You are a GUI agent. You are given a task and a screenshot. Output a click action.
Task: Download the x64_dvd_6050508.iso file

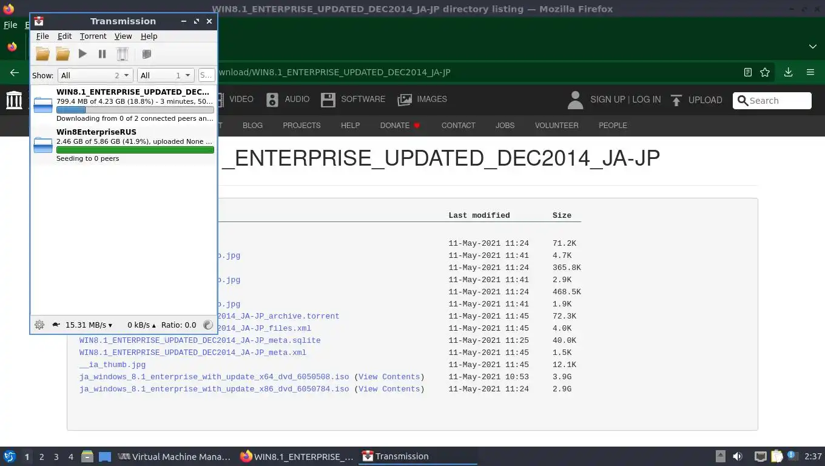click(x=214, y=377)
